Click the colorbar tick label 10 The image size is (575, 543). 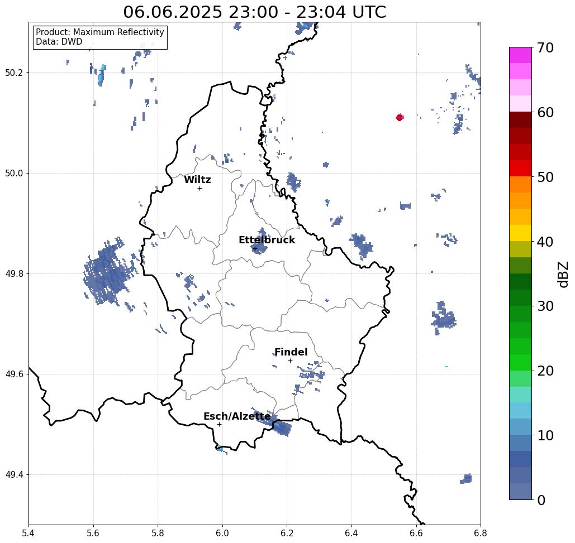pyautogui.click(x=545, y=435)
